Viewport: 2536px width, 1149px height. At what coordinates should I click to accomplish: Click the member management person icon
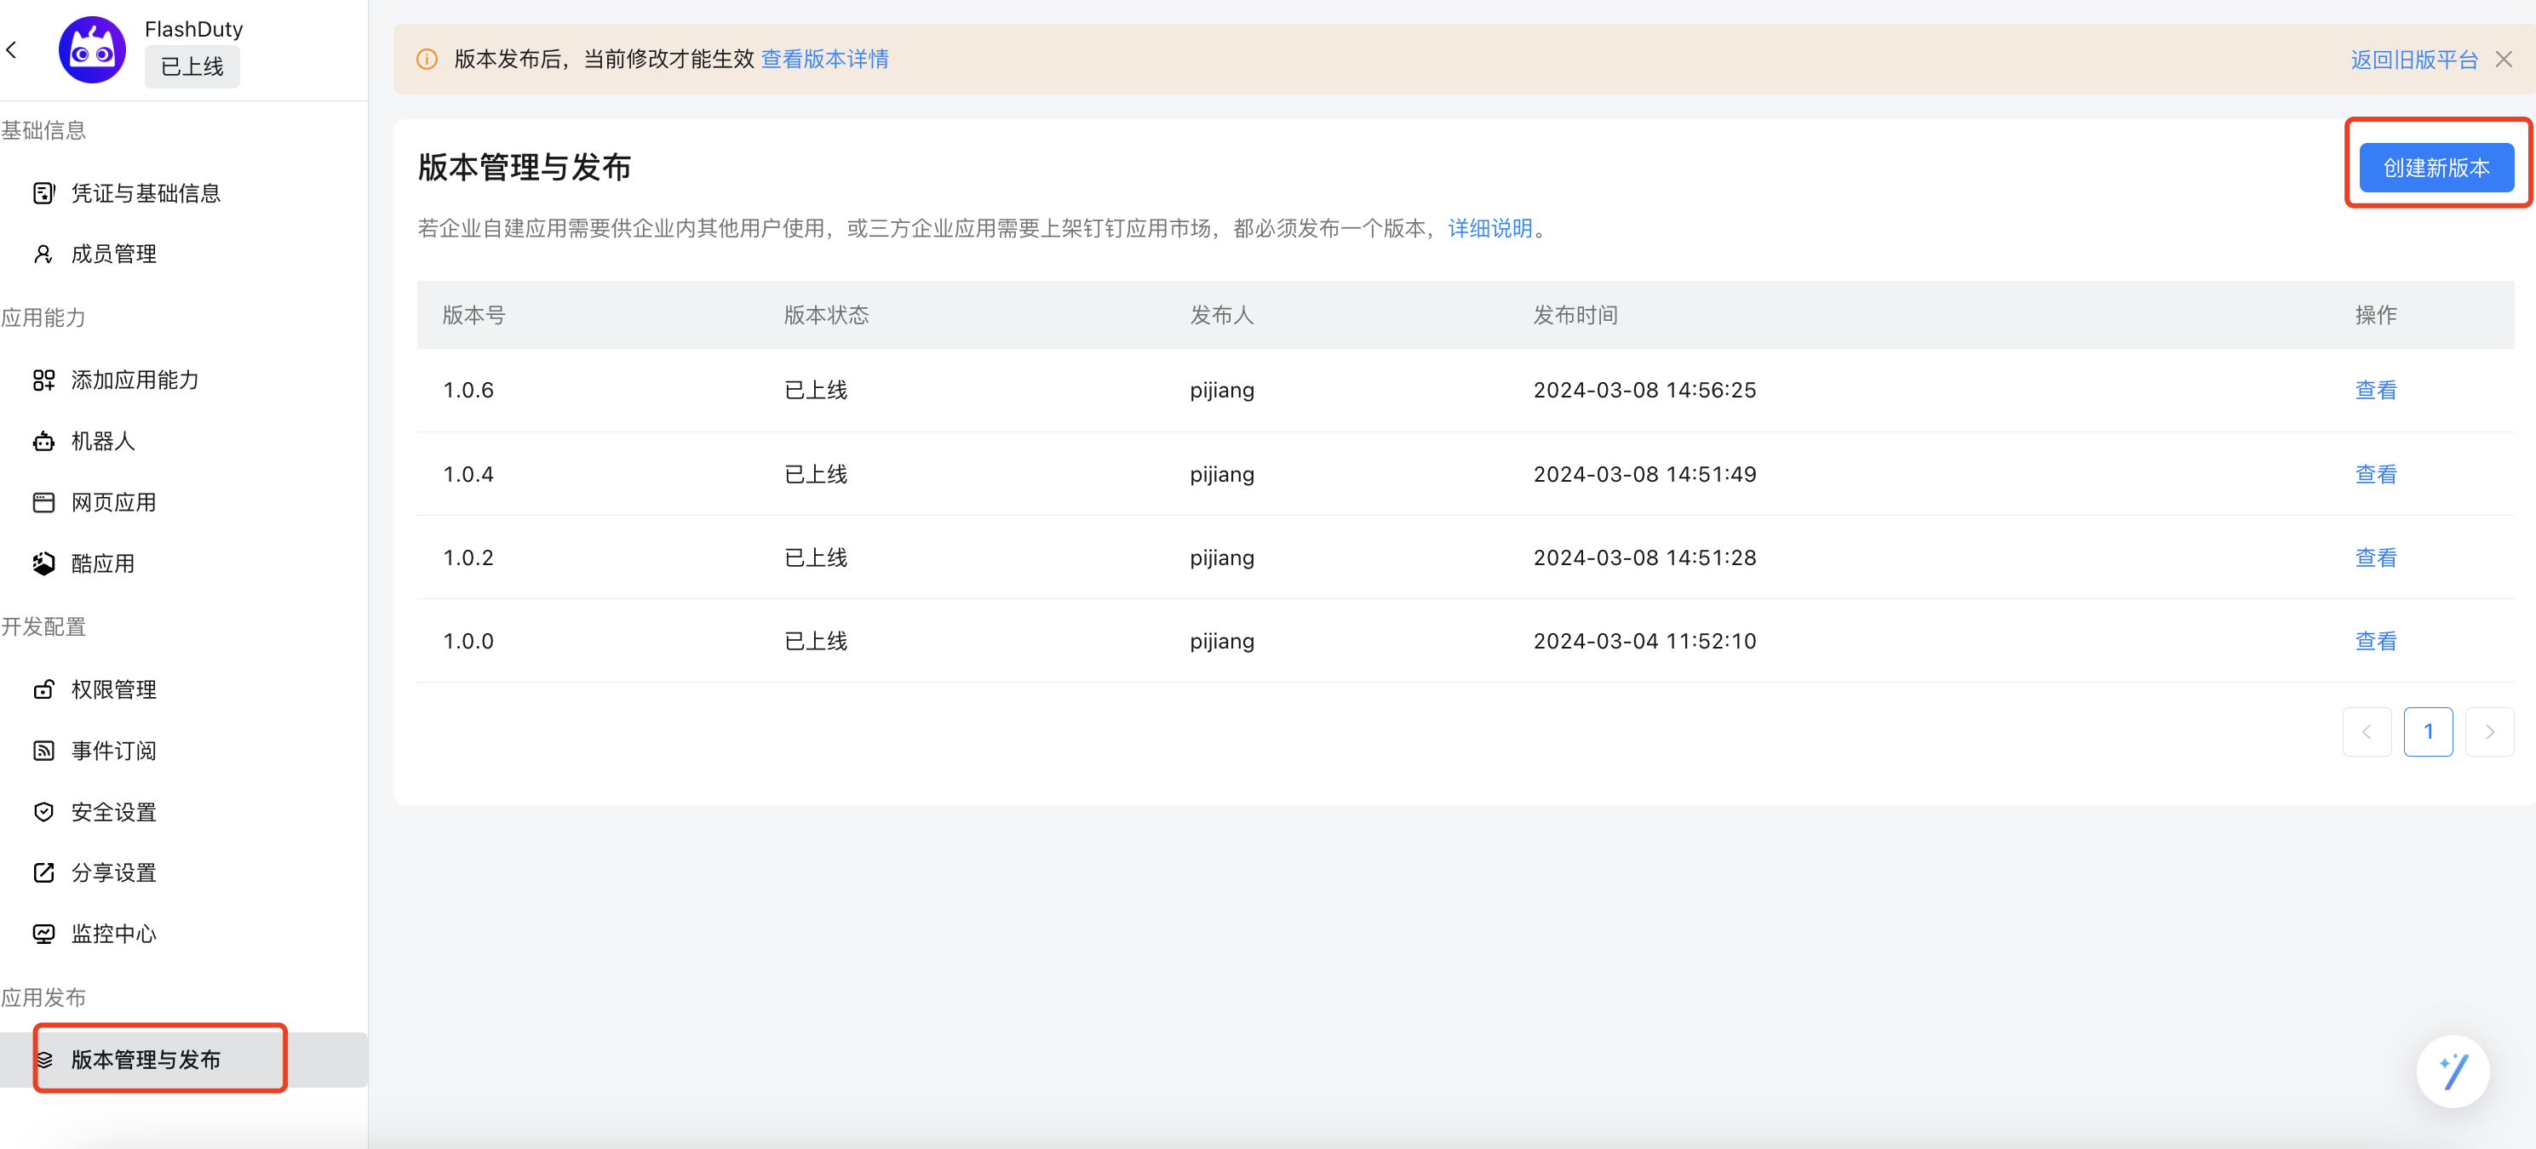click(x=43, y=254)
